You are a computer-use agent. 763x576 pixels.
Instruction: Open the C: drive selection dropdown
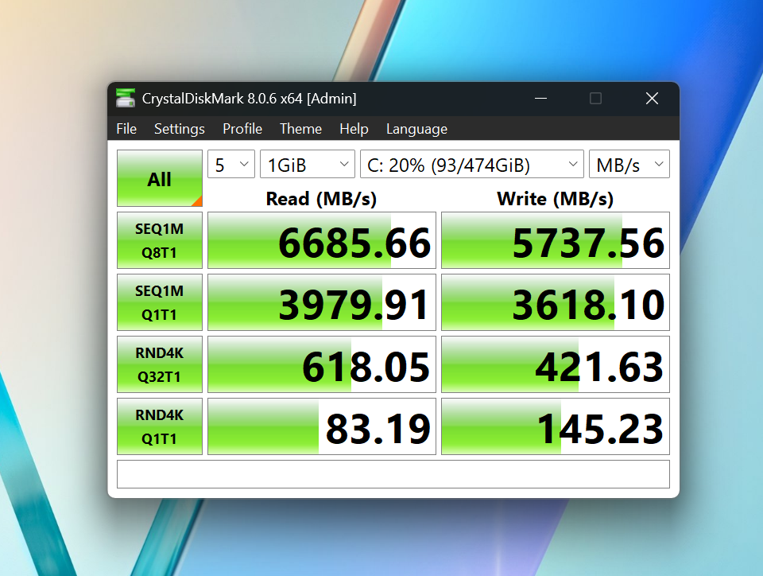pos(472,165)
